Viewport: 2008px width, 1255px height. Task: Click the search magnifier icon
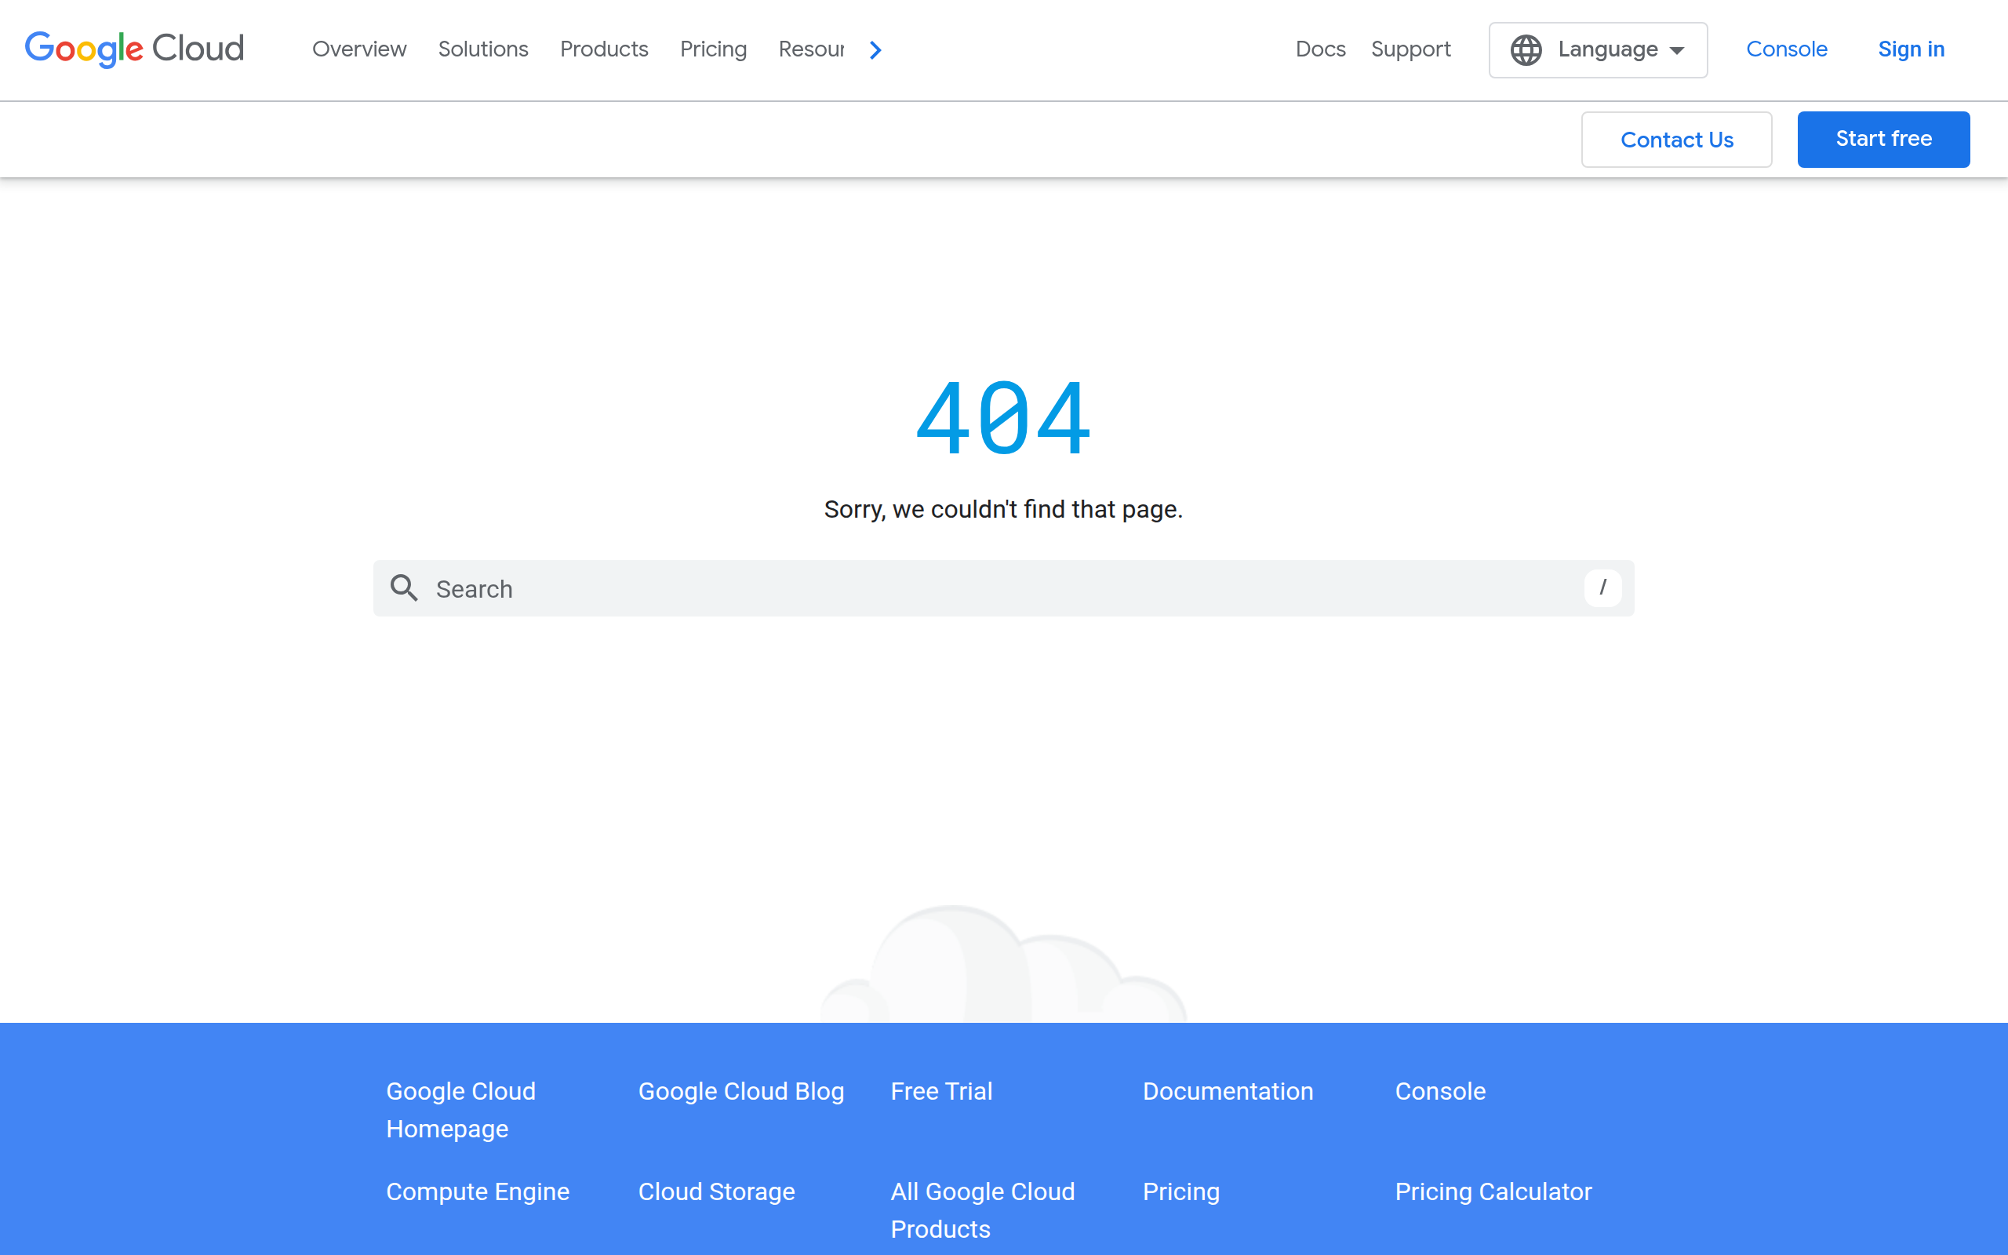404,587
